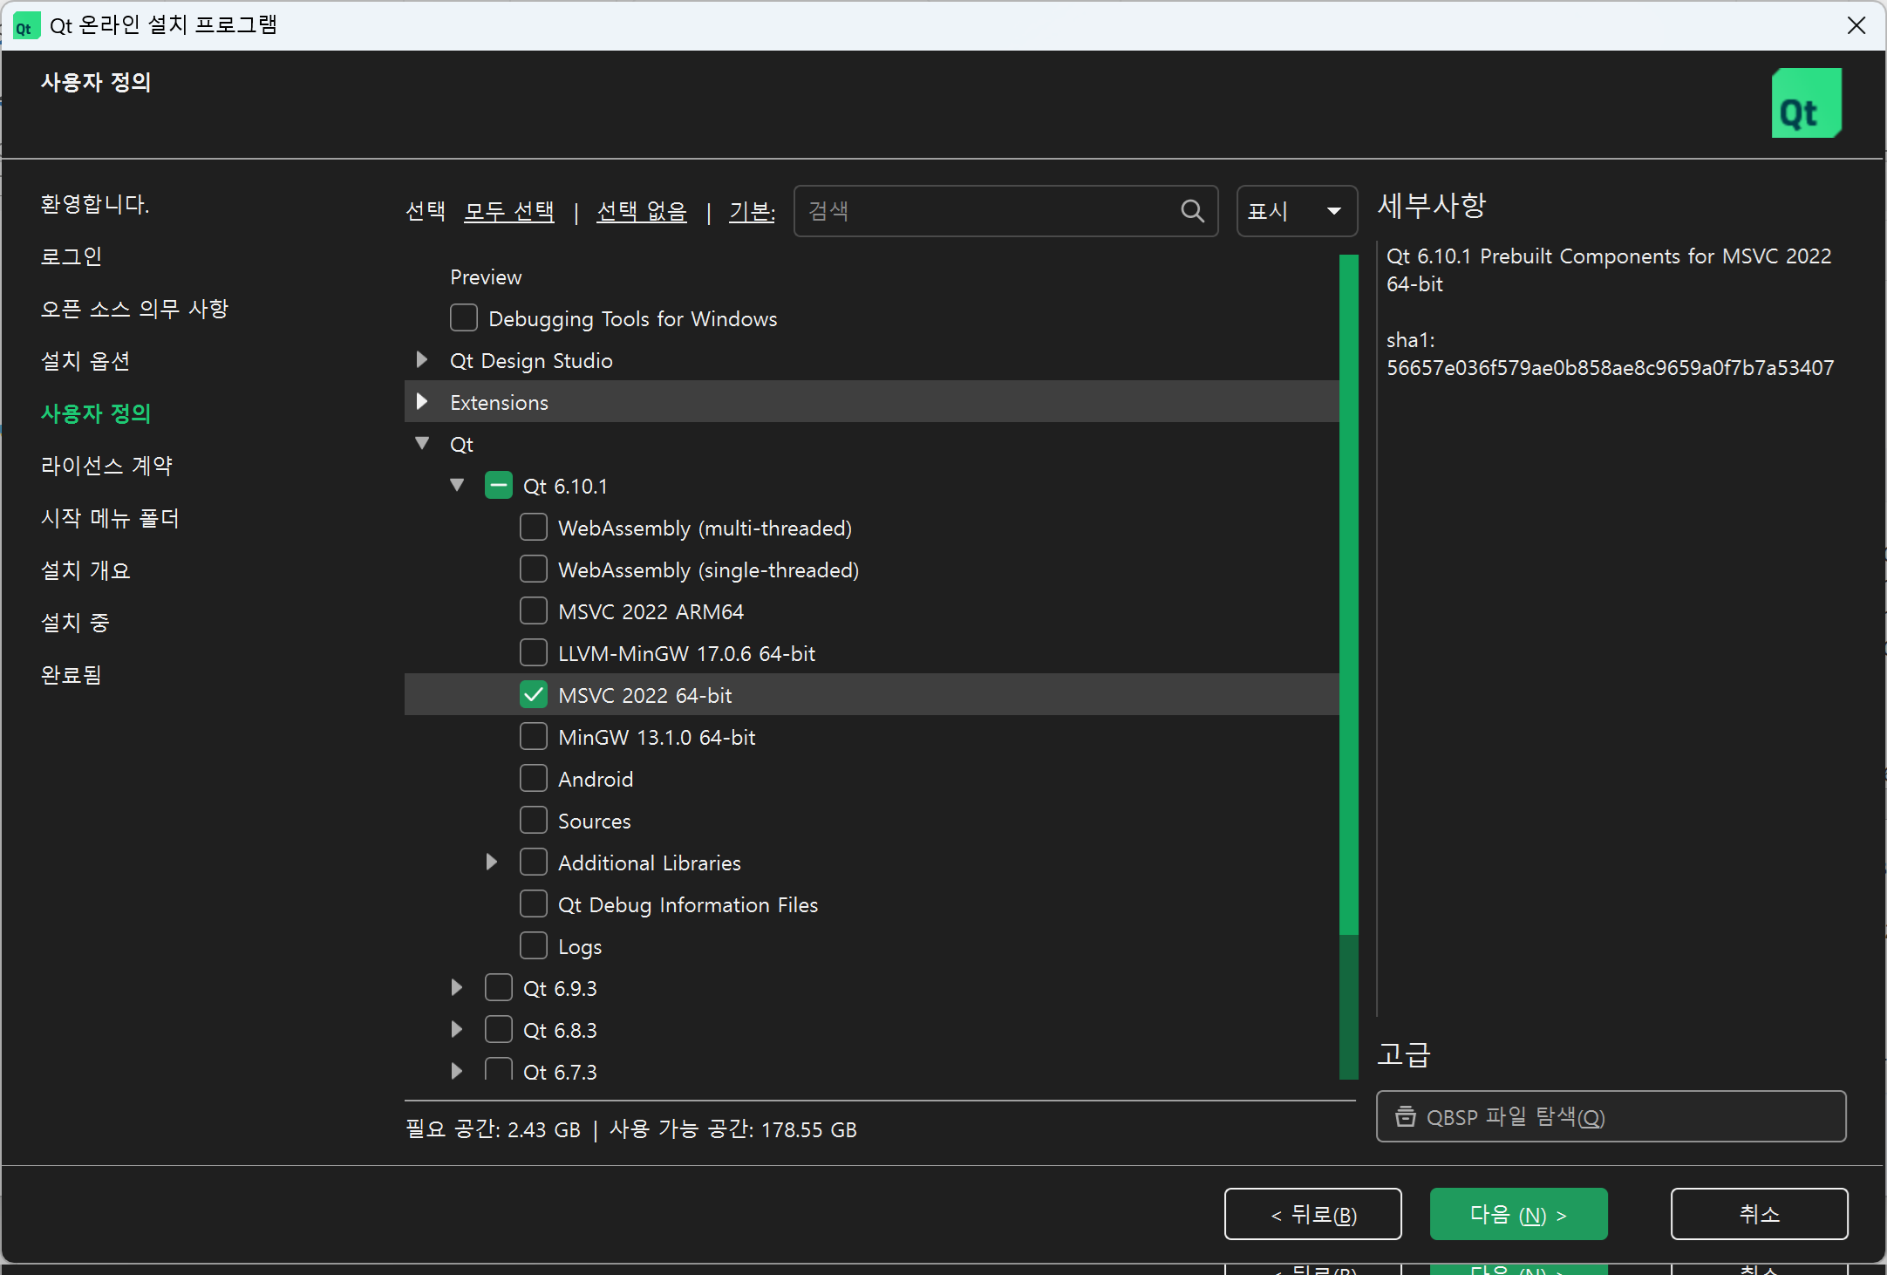The image size is (1887, 1275).
Task: Enable Debugging Tools for Windows
Action: click(x=463, y=317)
